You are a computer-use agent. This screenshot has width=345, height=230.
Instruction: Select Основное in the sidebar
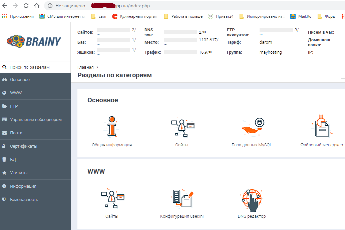[x=20, y=80]
